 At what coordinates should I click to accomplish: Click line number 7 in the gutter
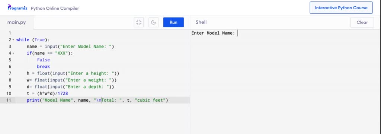tap(10, 73)
